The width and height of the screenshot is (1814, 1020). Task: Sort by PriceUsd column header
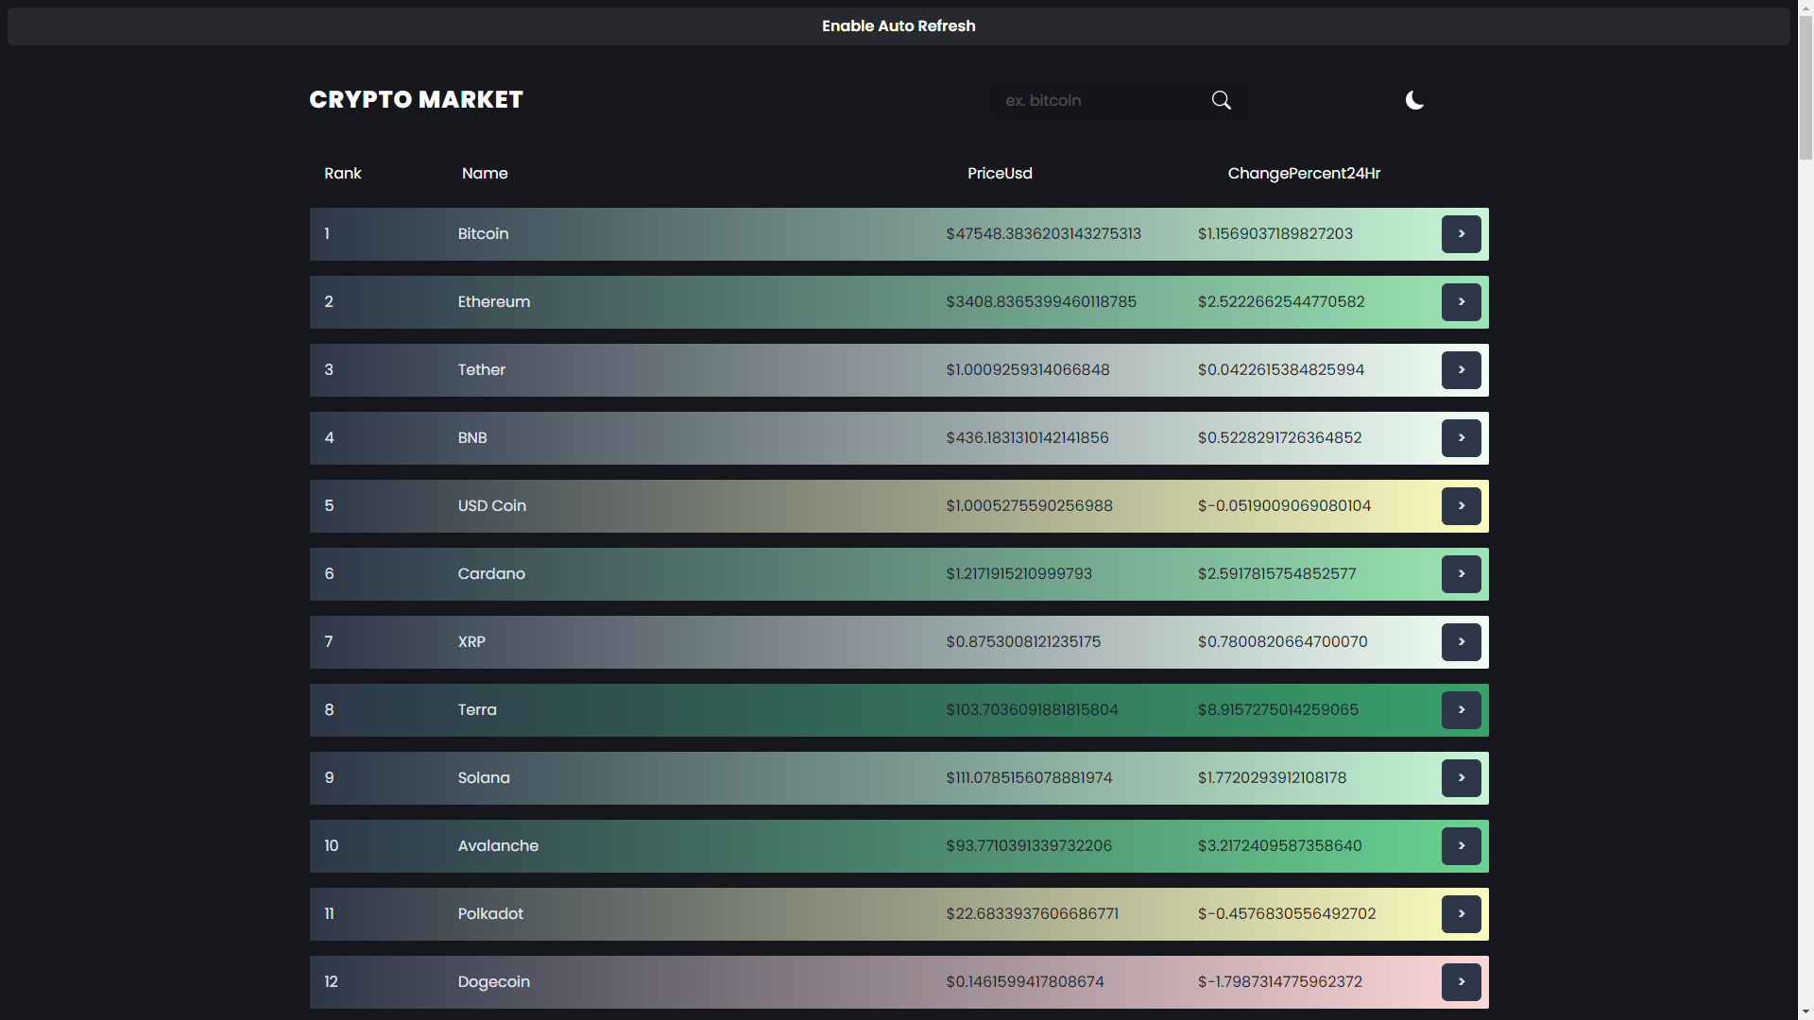pyautogui.click(x=1000, y=174)
